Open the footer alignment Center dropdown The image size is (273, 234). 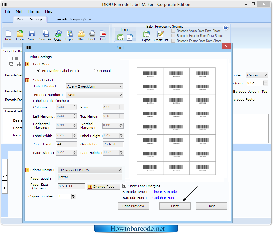[257, 75]
